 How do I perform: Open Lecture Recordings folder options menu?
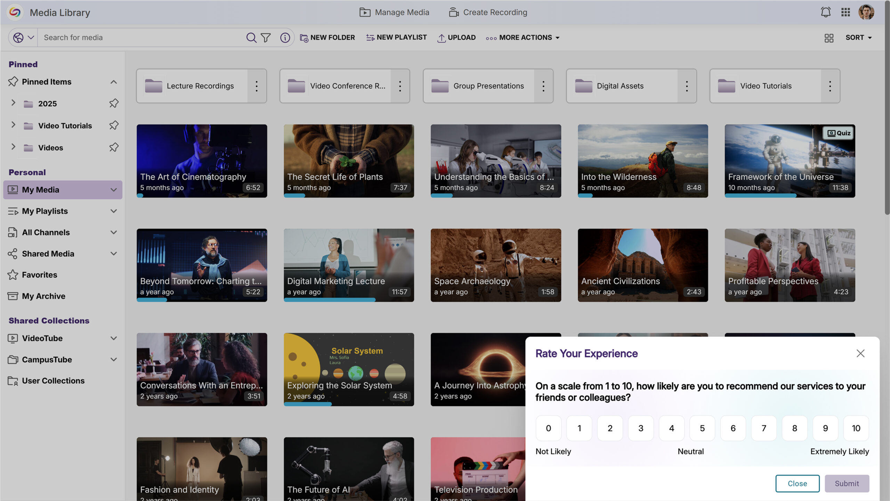[x=257, y=86]
